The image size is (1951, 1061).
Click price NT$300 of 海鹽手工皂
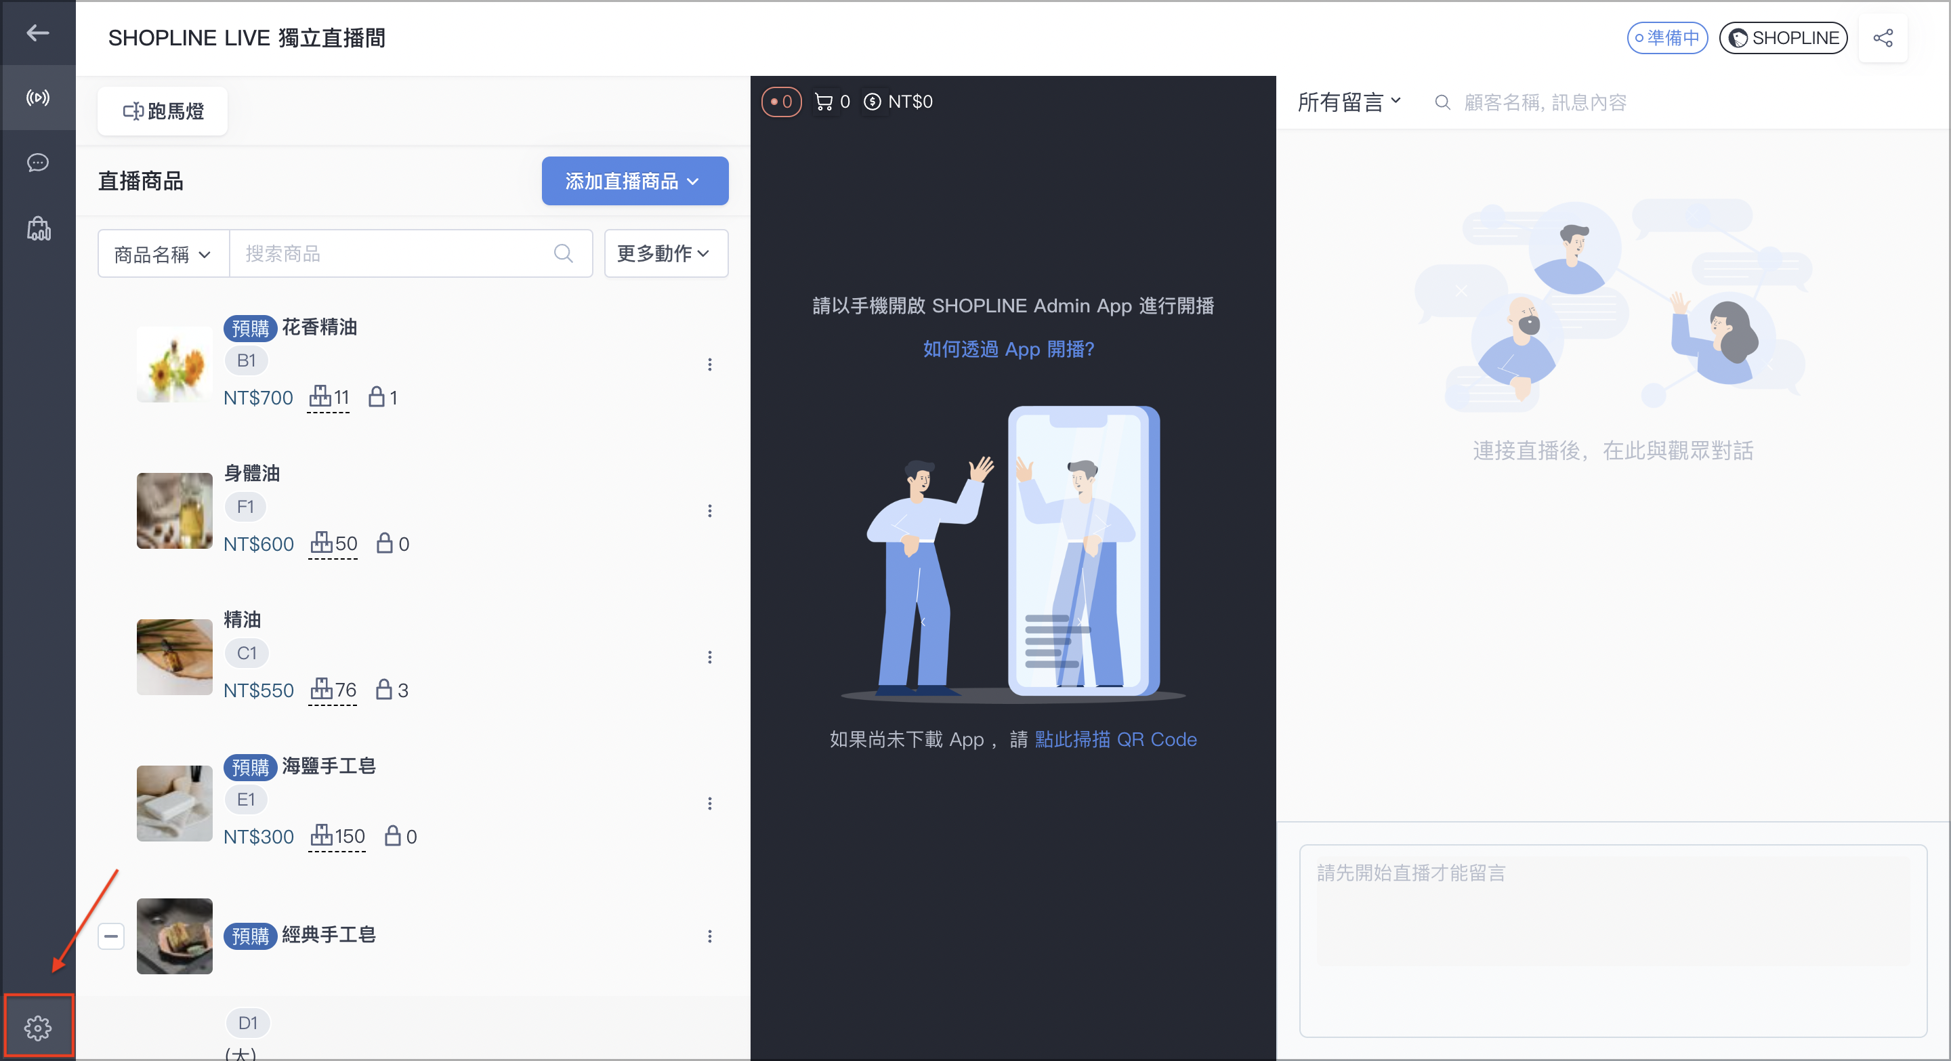258,836
